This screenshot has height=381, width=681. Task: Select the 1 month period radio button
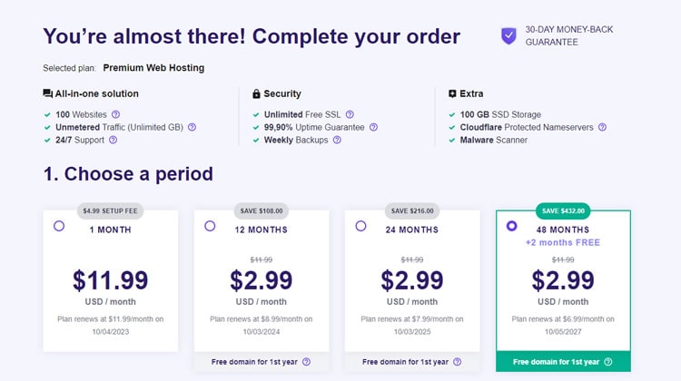[59, 226]
